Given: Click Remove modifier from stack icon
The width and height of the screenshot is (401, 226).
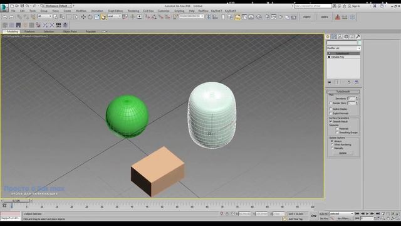Looking at the screenshot, I should [349, 82].
